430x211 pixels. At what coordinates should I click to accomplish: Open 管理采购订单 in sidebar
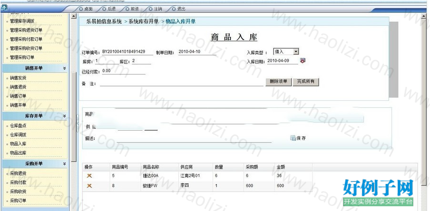click(22, 58)
